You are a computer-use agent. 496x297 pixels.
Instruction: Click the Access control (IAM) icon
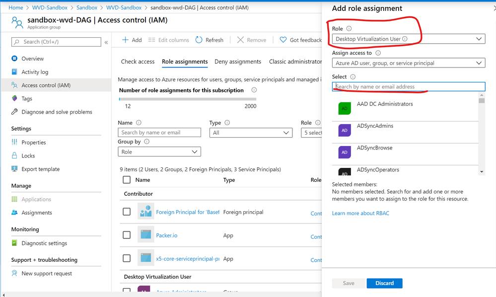[14, 85]
